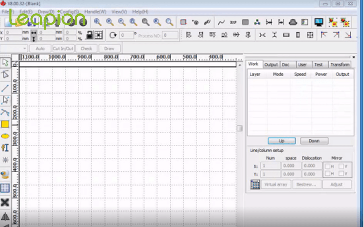The width and height of the screenshot is (364, 227).
Task: Click the Draw button
Action: 109,49
